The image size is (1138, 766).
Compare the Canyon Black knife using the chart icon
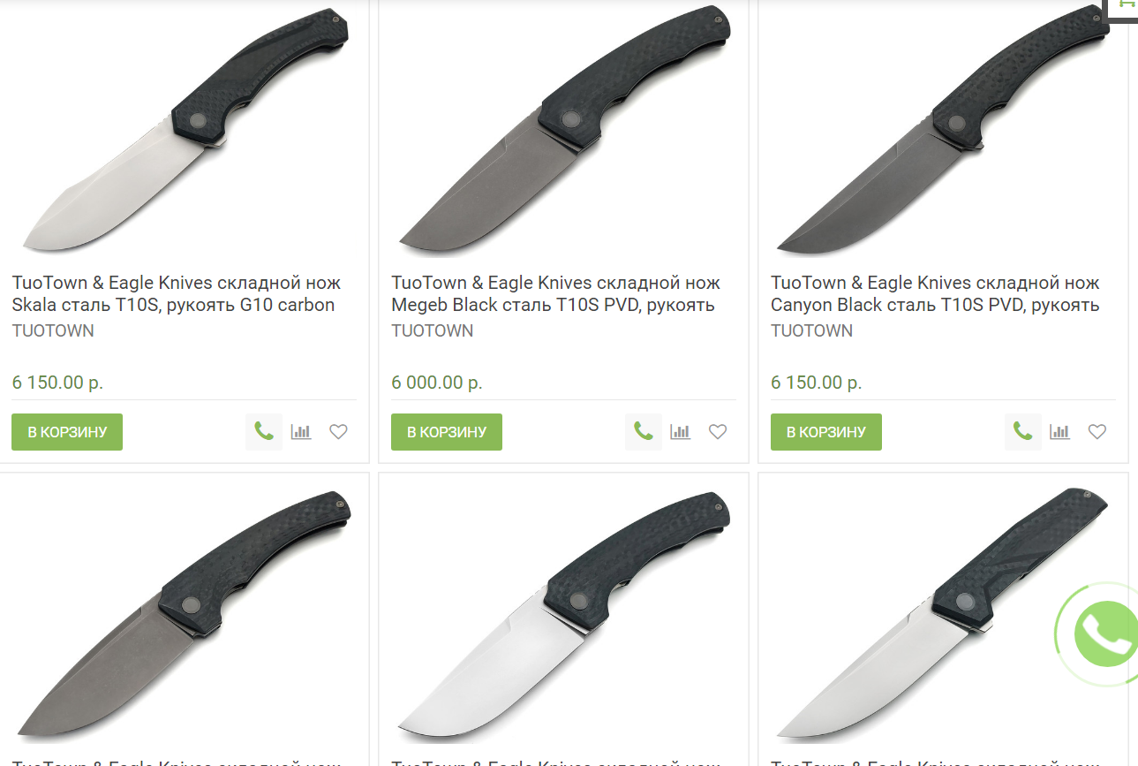tap(1059, 432)
